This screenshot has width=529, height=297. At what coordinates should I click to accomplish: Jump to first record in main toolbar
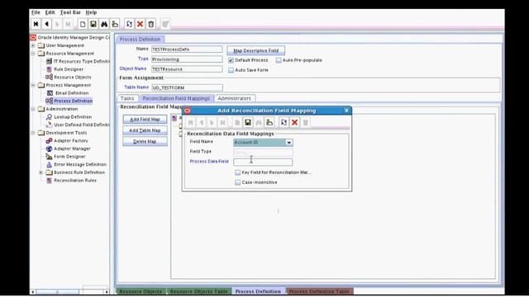pyautogui.click(x=36, y=24)
